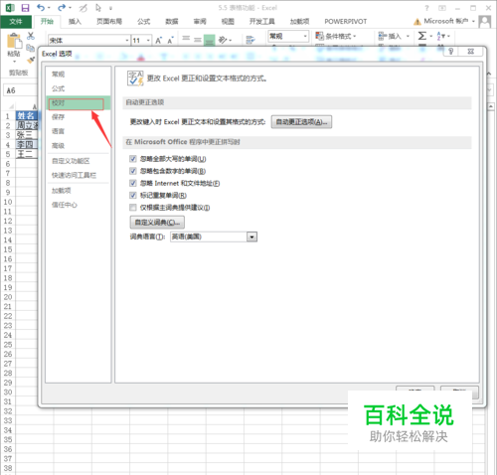This screenshot has width=497, height=475.
Task: Select 保存 category in Excel Options
Action: (x=79, y=117)
